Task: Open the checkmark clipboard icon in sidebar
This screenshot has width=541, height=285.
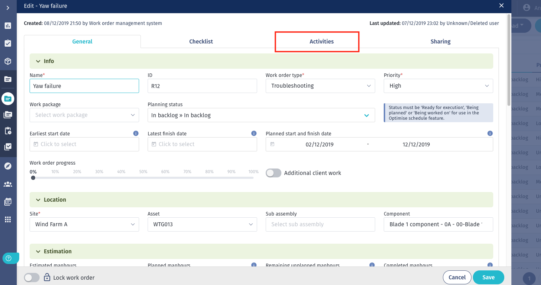Action: (x=8, y=43)
